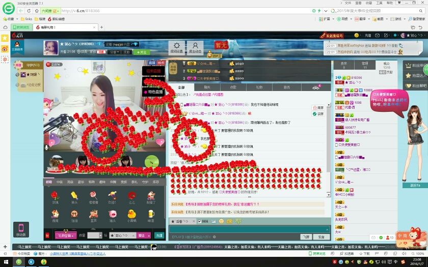
Task: Open the mobile version phone icon
Action: tap(21, 229)
